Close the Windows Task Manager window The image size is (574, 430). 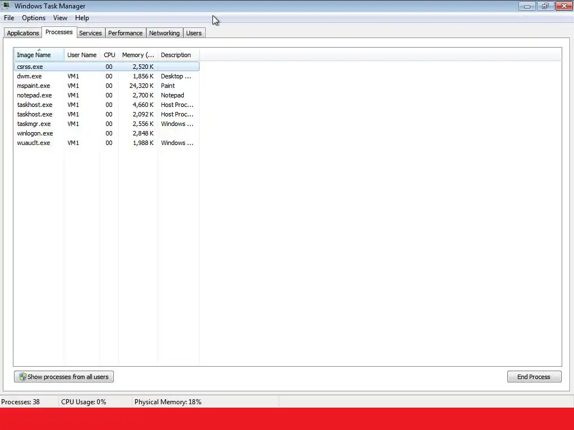pyautogui.click(x=564, y=6)
